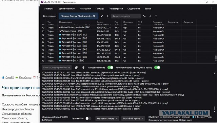Open the Содействие menu
The width and height of the screenshot is (217, 123).
[134, 8]
